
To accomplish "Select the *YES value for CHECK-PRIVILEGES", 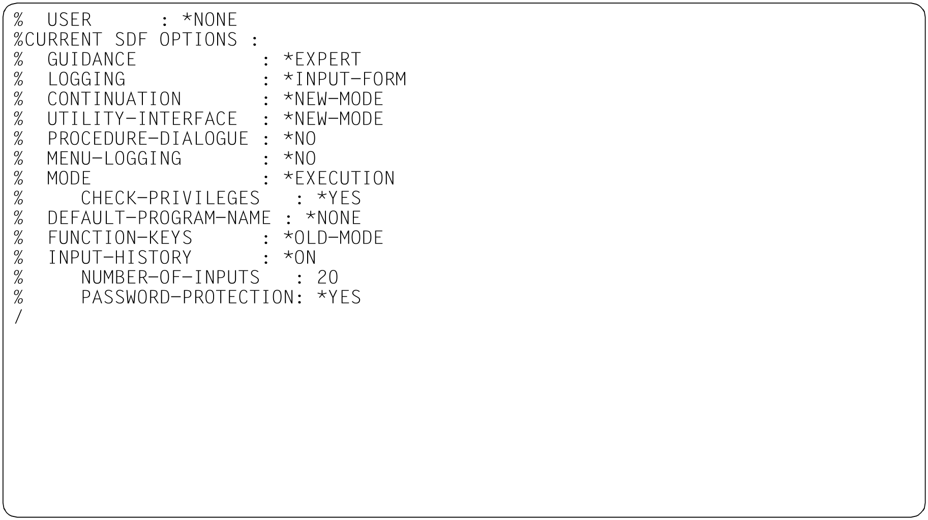I will point(339,198).
